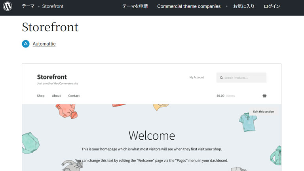Viewport: 304px width, 171px height.
Task: Open お気に入り menu item
Action: (244, 6)
